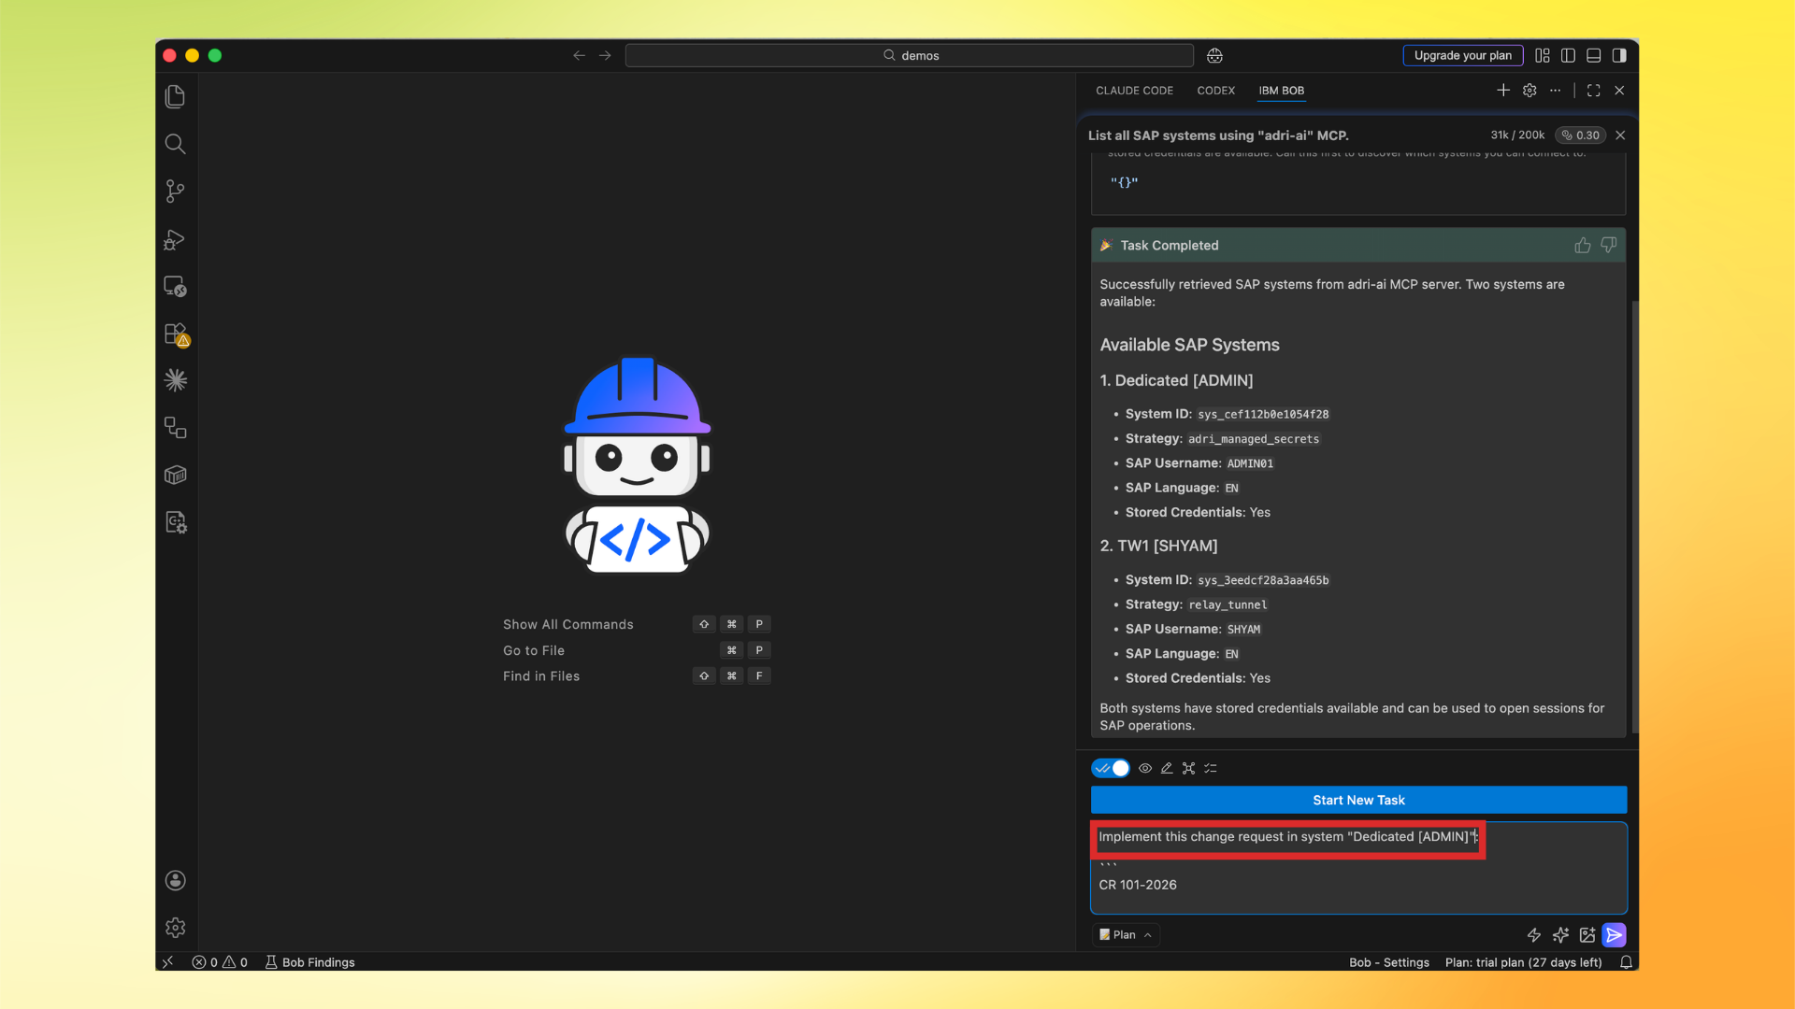Create a new task with the plus icon

(1503, 90)
